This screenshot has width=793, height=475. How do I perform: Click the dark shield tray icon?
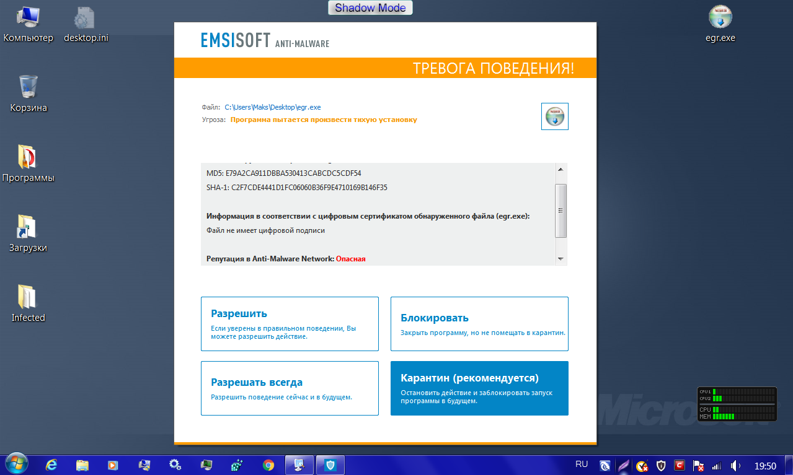pyautogui.click(x=661, y=466)
